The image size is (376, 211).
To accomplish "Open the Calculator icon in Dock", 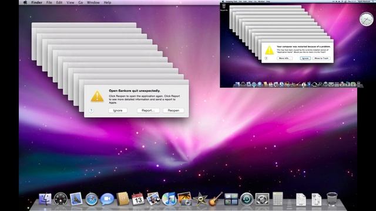I will coord(278,199).
